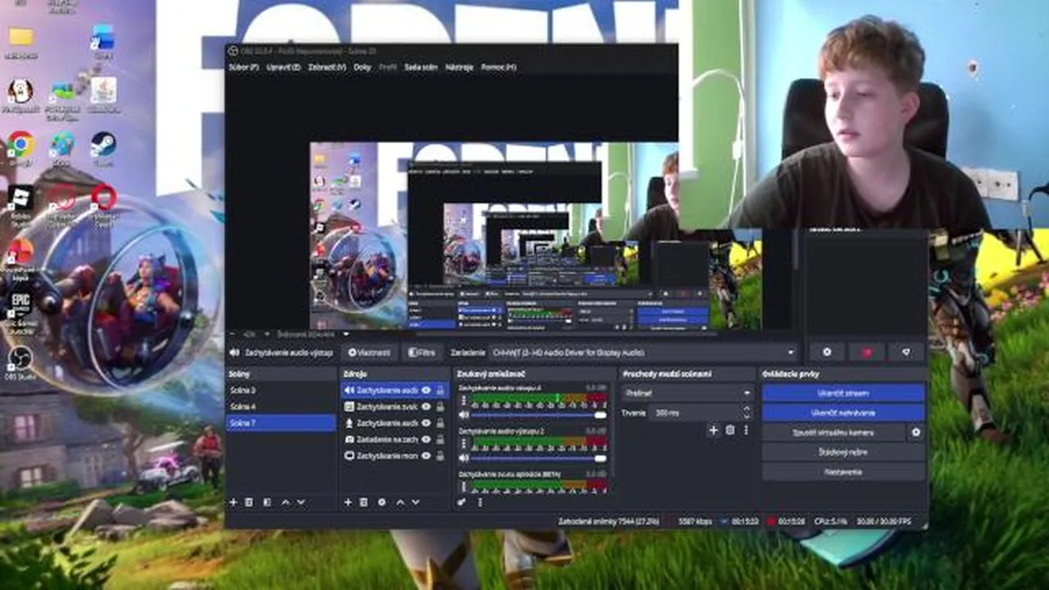The width and height of the screenshot is (1049, 590).
Task: Open the yellow folder on the desktop
Action: (x=20, y=39)
